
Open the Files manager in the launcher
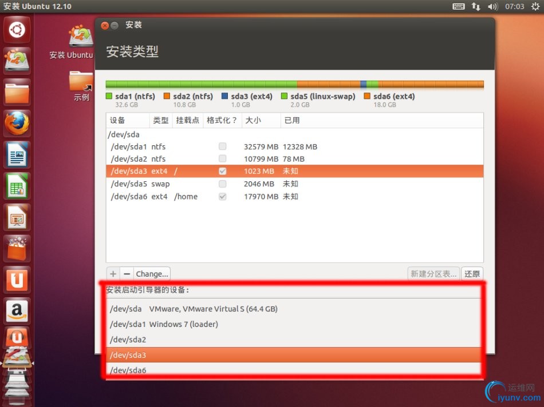point(17,92)
